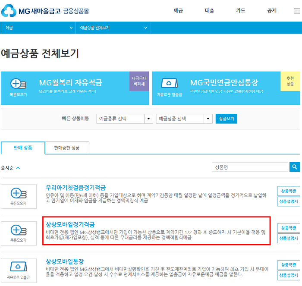Open 상품설명서 for 상상모바일정기적금

[289, 239]
